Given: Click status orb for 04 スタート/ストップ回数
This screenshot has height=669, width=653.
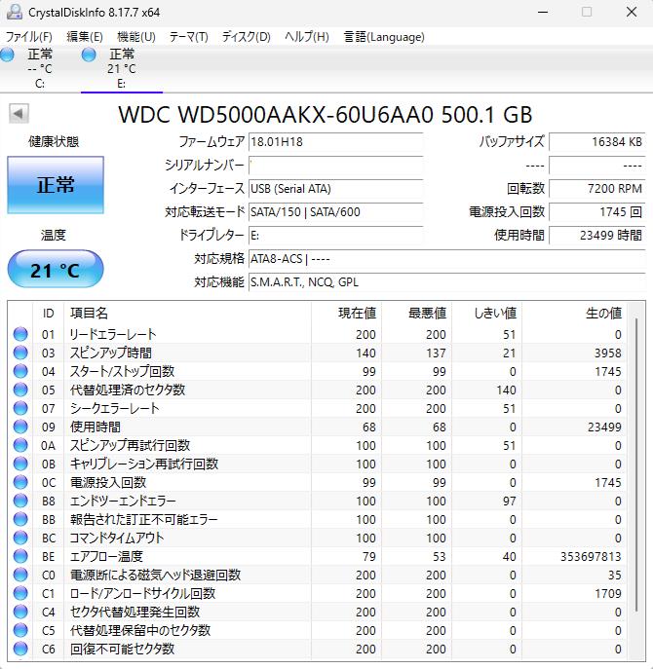Looking at the screenshot, I should [x=20, y=371].
